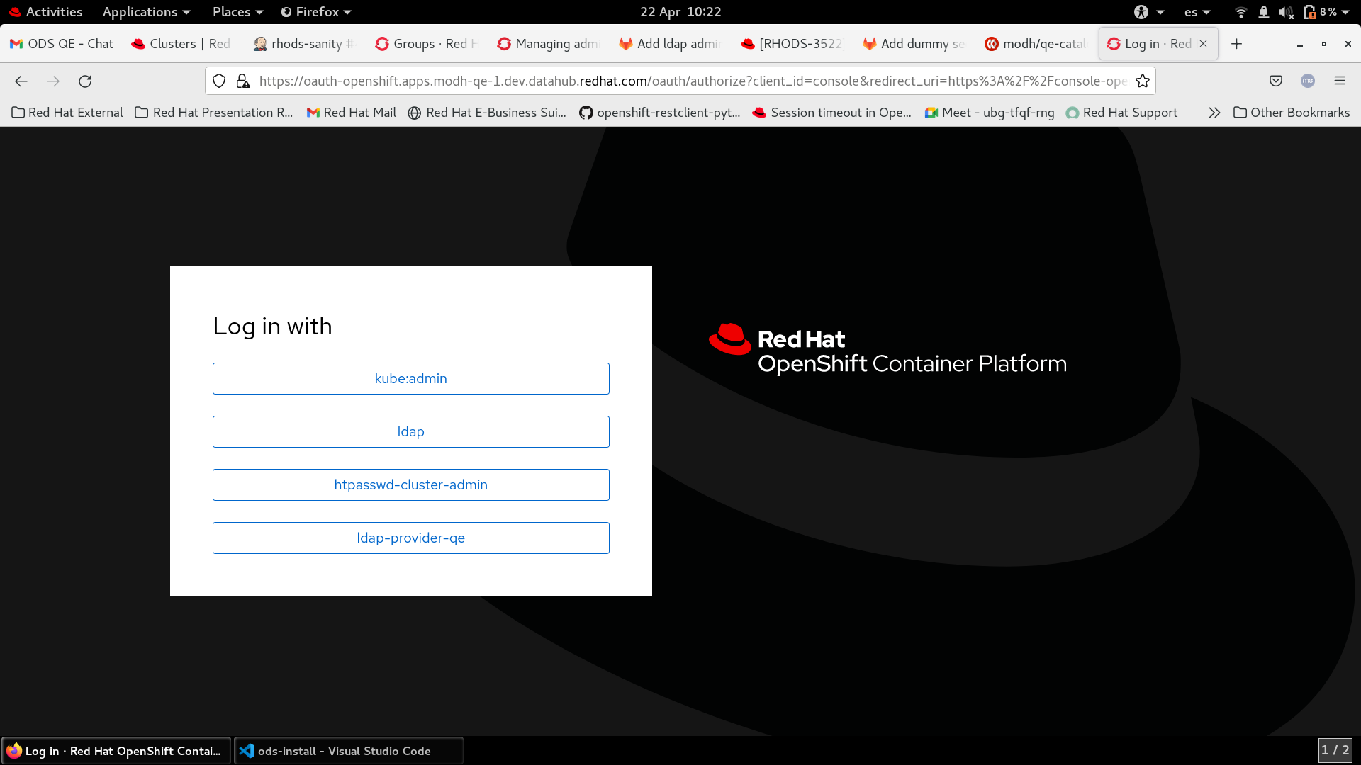Open the Firefox hamburger application menu
The image size is (1361, 765).
[1339, 81]
